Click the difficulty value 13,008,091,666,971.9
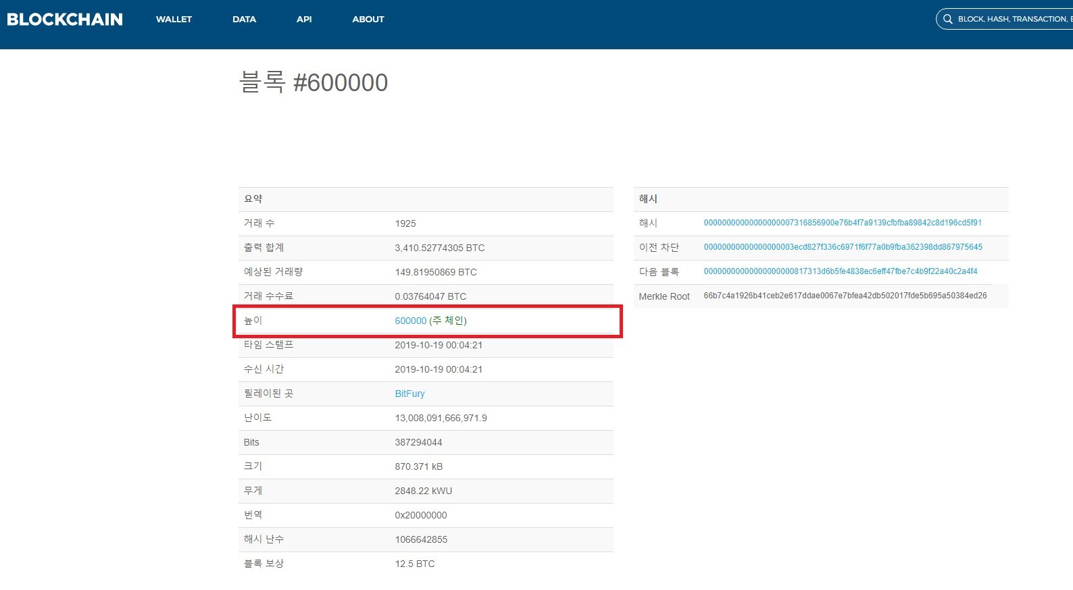 tap(441, 418)
